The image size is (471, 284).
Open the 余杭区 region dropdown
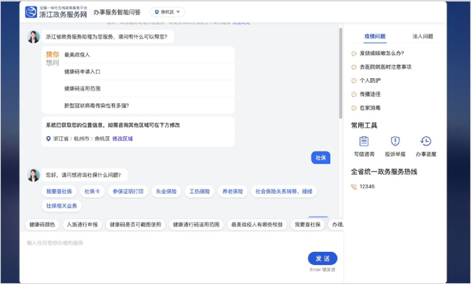(x=167, y=12)
